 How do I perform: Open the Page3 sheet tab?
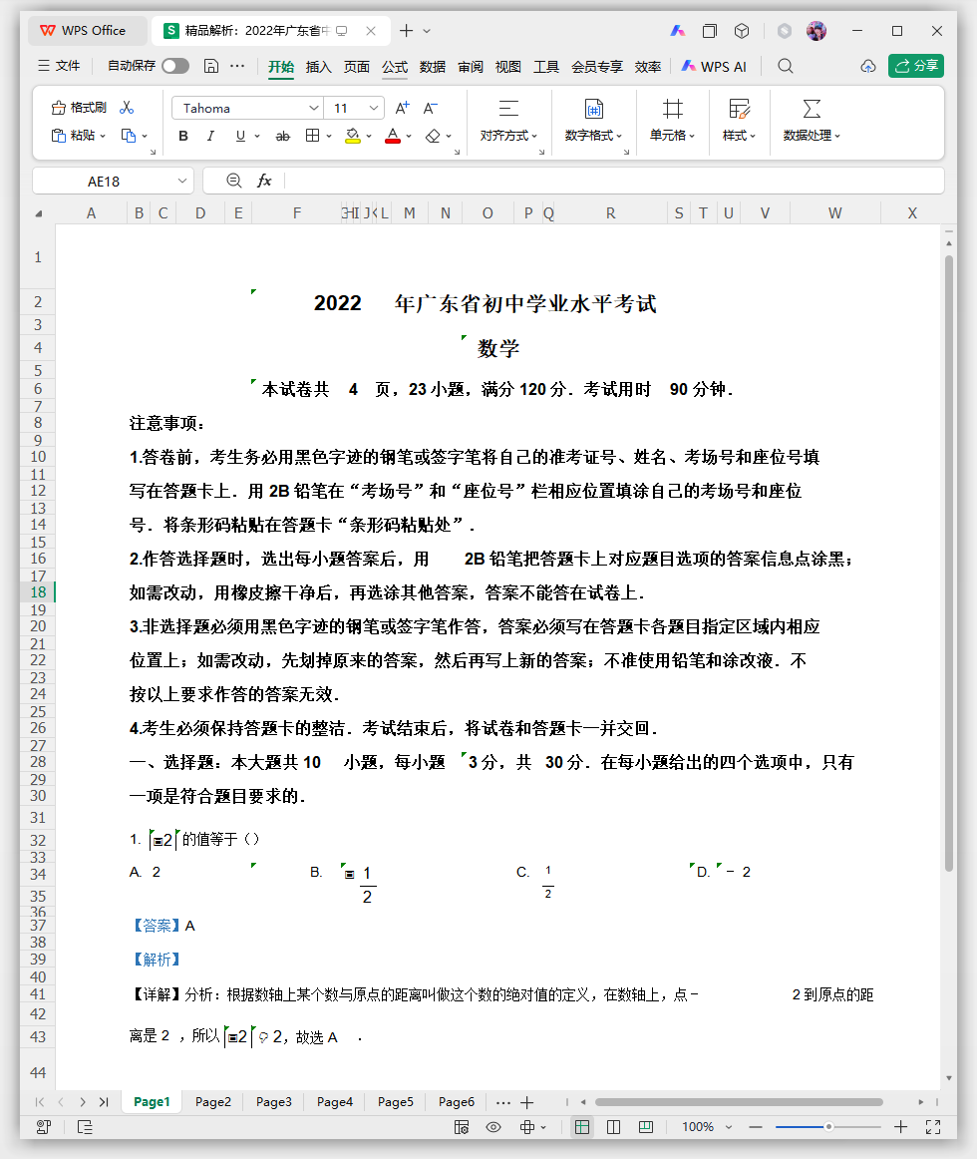pos(273,1102)
